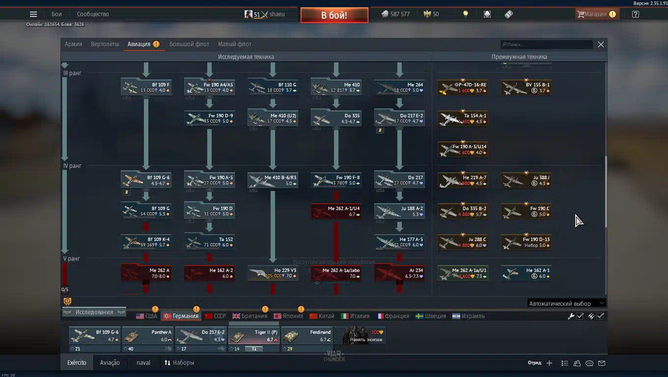Switch to the Aviação preset
Viewport: 668px width, 377px height.
pos(110,363)
